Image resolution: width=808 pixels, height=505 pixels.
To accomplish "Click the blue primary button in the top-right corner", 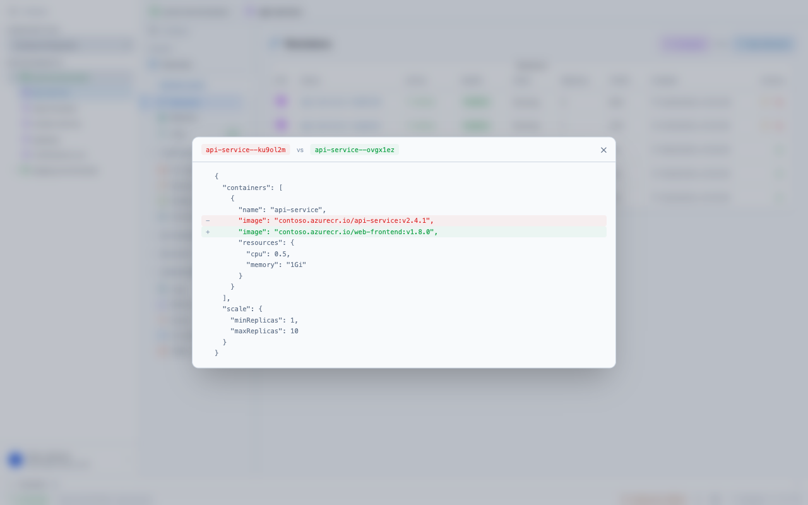I will click(x=763, y=44).
